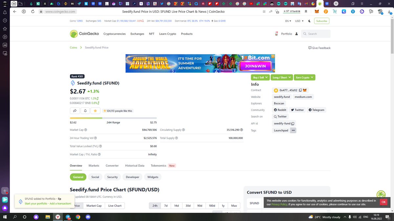Click the Subscribe button
394x221 pixels.
click(x=321, y=21)
